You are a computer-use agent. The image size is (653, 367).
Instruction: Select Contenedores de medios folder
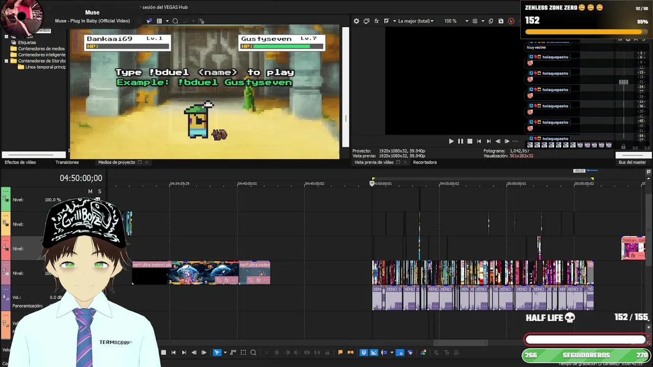pos(41,48)
